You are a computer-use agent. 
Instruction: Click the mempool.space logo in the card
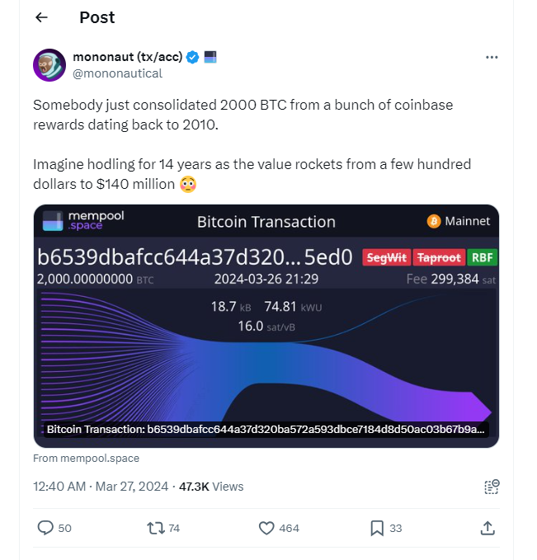click(73, 221)
